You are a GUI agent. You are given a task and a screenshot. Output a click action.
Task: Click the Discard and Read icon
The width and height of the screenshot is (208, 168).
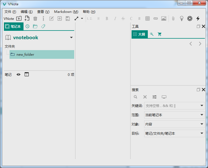(x=60, y=18)
